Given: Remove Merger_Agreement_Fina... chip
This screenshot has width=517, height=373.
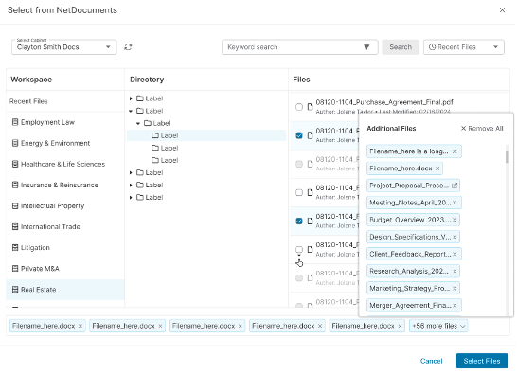Looking at the screenshot, I should [x=455, y=306].
